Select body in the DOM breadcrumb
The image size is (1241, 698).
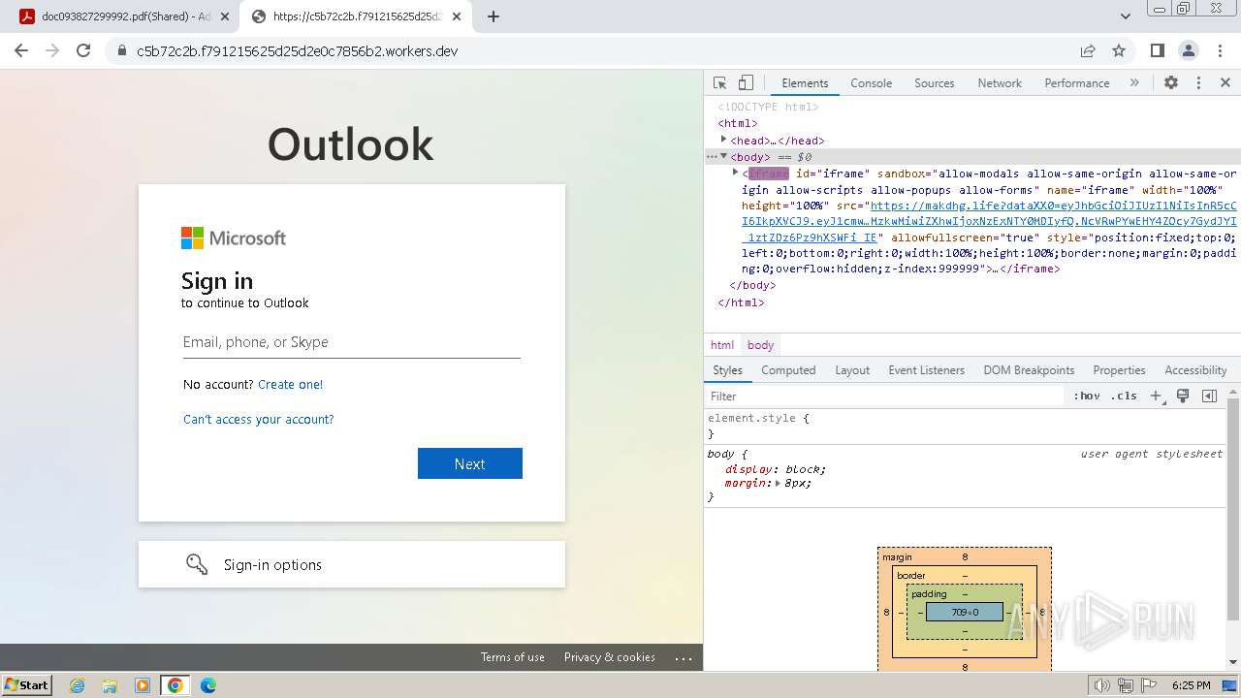click(x=761, y=345)
